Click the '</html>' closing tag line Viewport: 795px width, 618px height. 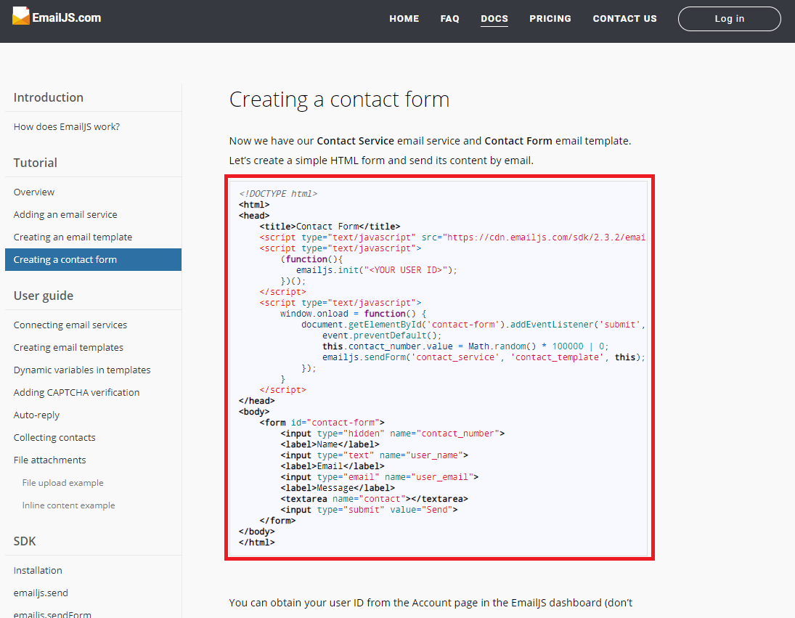point(256,542)
